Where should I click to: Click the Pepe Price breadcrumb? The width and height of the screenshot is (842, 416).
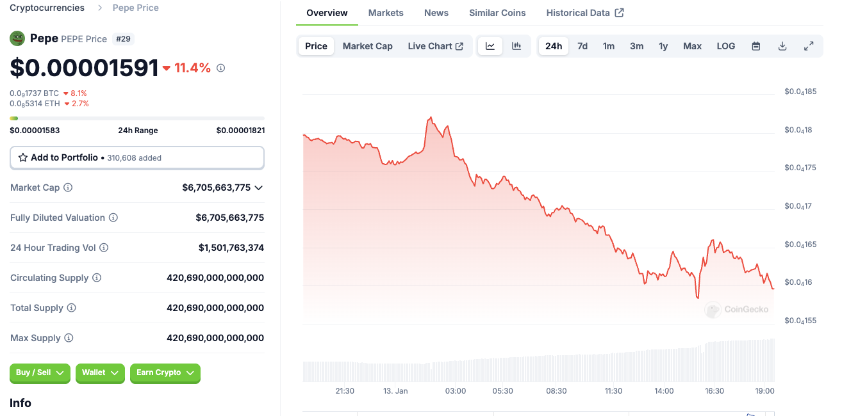(136, 8)
